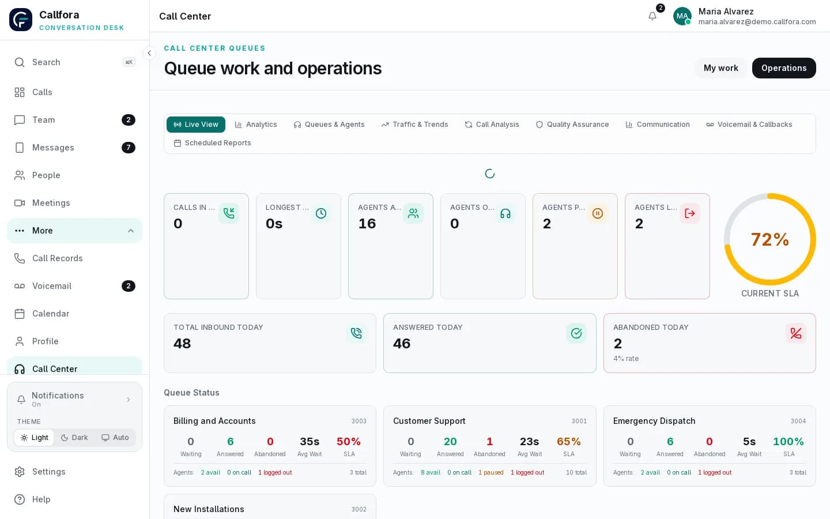Open Voicemail in the sidebar
This screenshot has height=519, width=830.
(x=74, y=286)
